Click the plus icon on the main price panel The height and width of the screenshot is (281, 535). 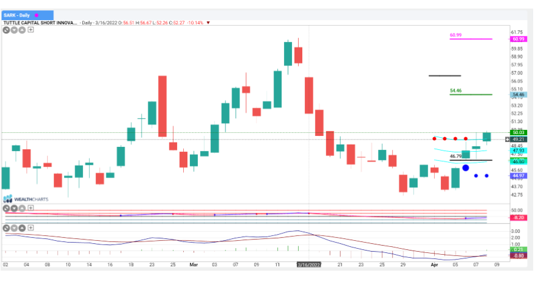tap(31, 29)
